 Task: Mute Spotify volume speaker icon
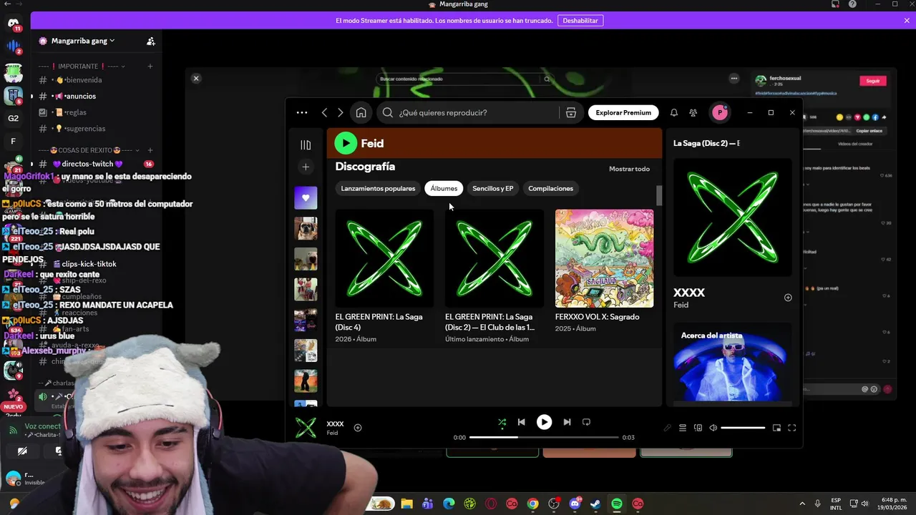coord(713,428)
